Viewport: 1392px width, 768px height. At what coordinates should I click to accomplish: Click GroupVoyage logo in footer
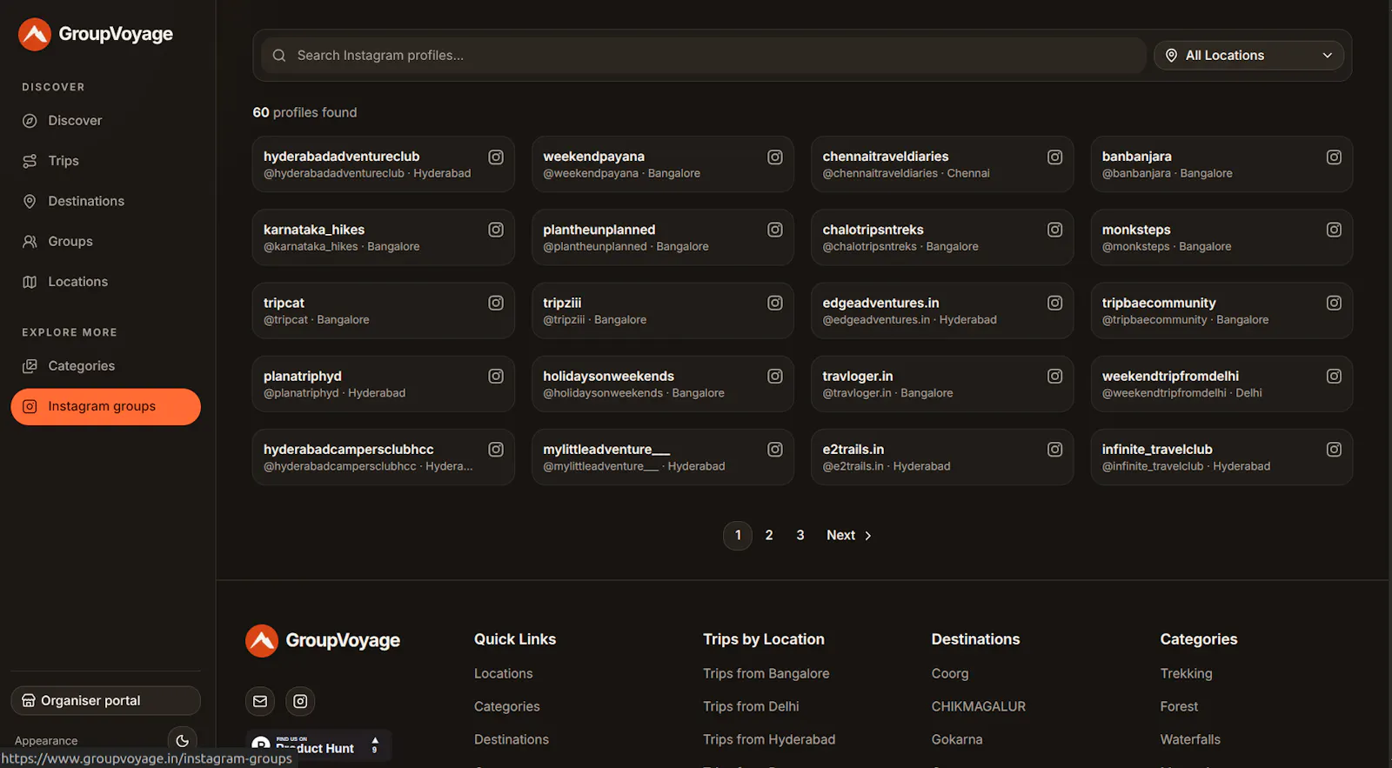[x=323, y=641]
